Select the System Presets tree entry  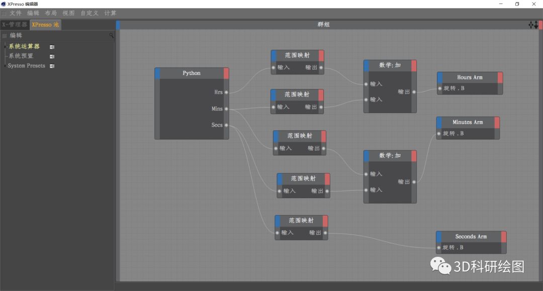click(26, 66)
